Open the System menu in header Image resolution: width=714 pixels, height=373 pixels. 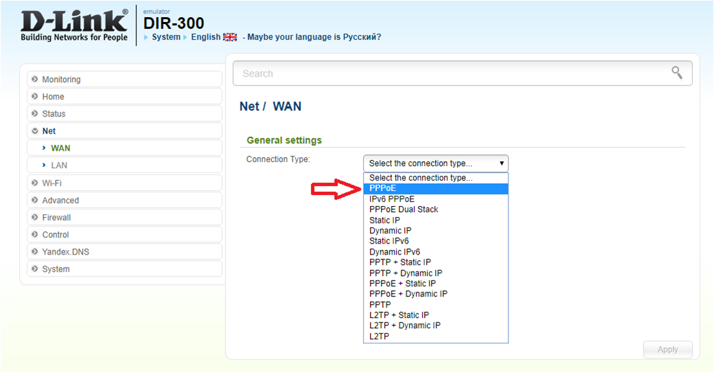tap(166, 37)
